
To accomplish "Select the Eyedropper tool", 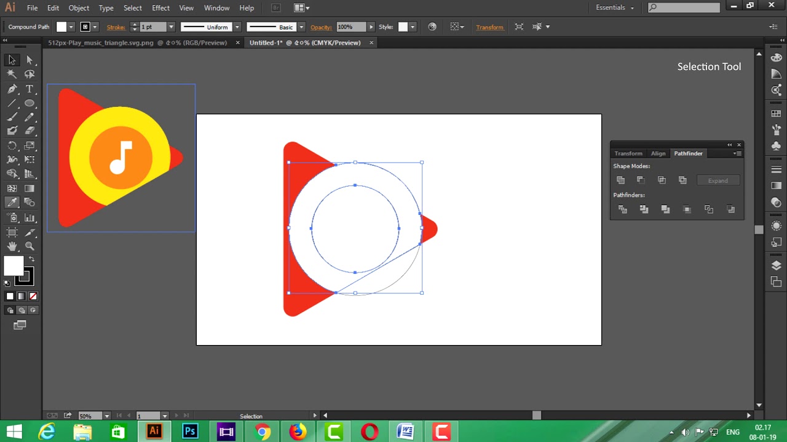I will pos(12,203).
